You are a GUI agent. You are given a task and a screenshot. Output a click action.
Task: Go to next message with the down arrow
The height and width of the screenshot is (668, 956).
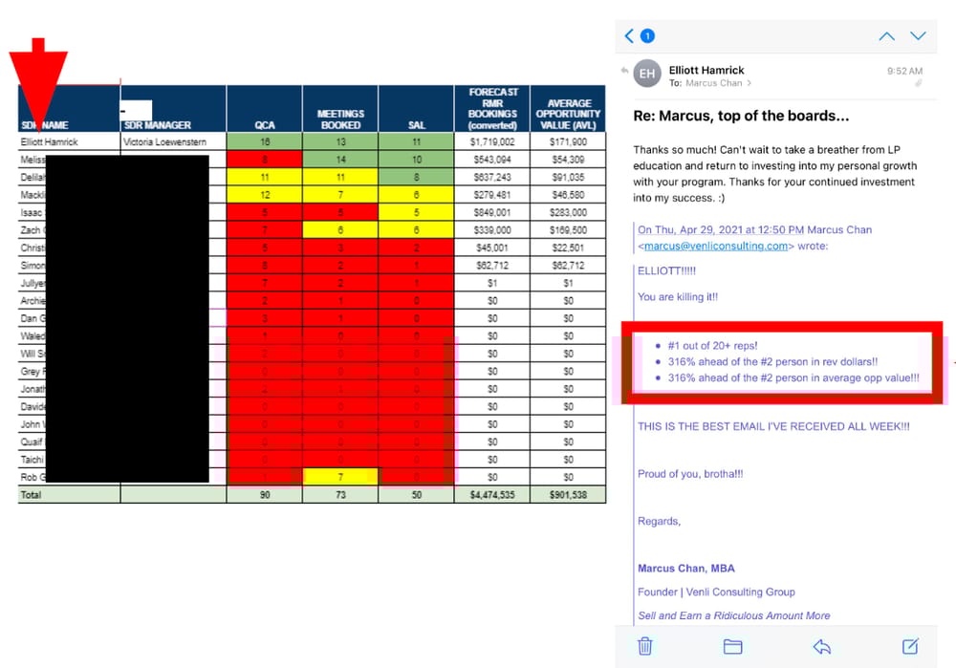918,36
